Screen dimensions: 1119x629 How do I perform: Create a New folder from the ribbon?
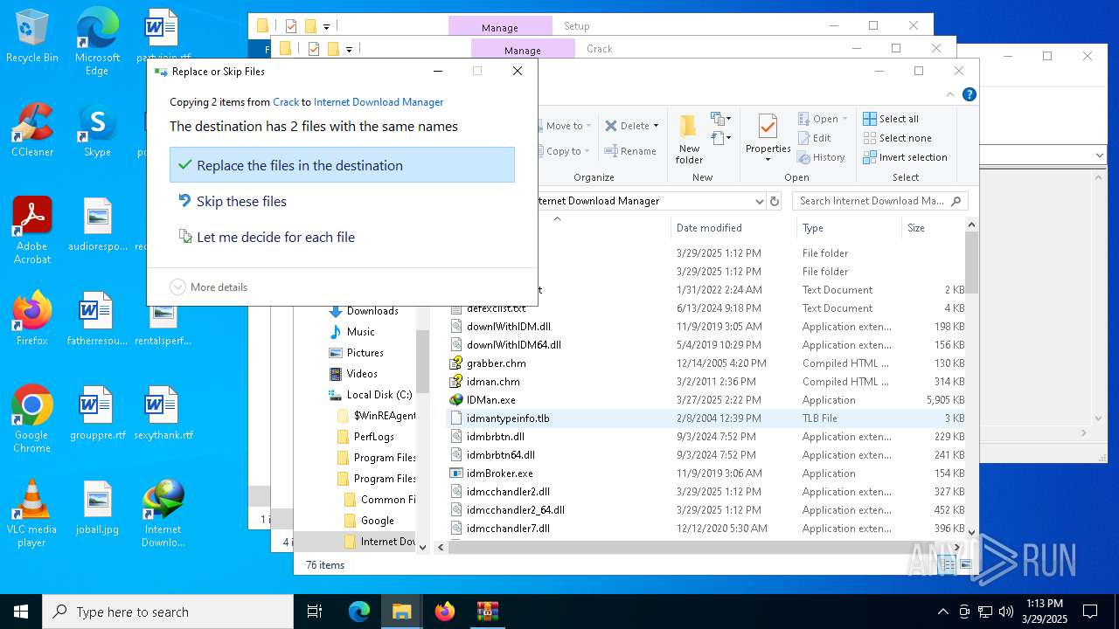689,139
